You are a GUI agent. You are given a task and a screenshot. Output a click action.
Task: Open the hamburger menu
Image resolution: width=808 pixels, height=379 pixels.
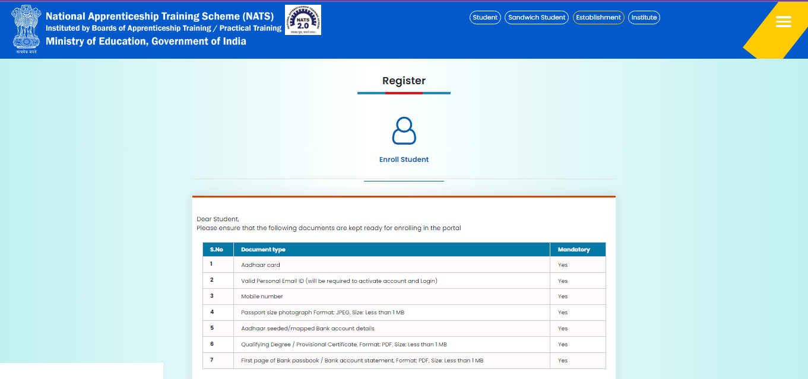[783, 22]
